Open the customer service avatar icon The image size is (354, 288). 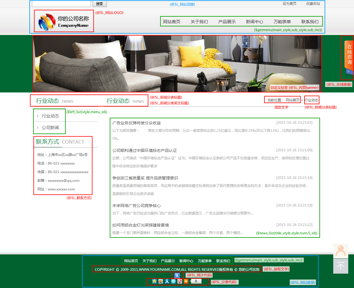(x=340, y=251)
